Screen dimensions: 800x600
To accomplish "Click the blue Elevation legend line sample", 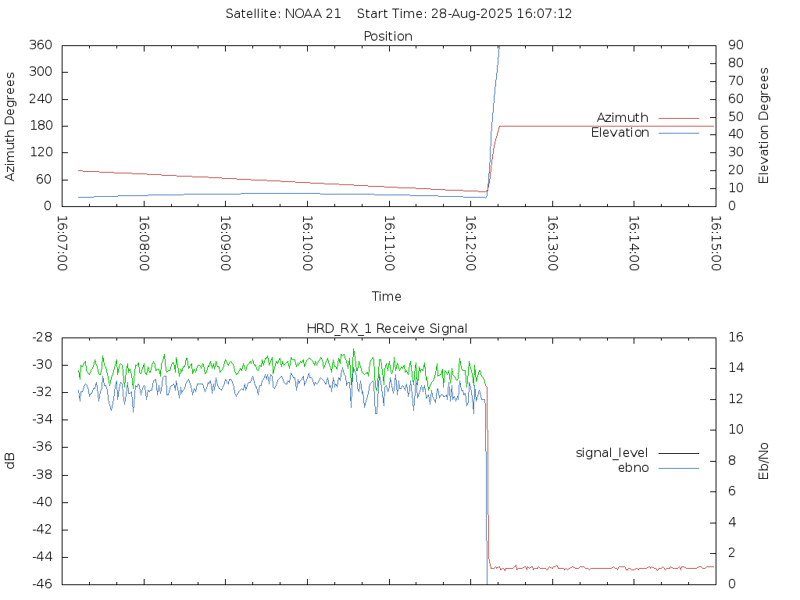I will tap(679, 133).
